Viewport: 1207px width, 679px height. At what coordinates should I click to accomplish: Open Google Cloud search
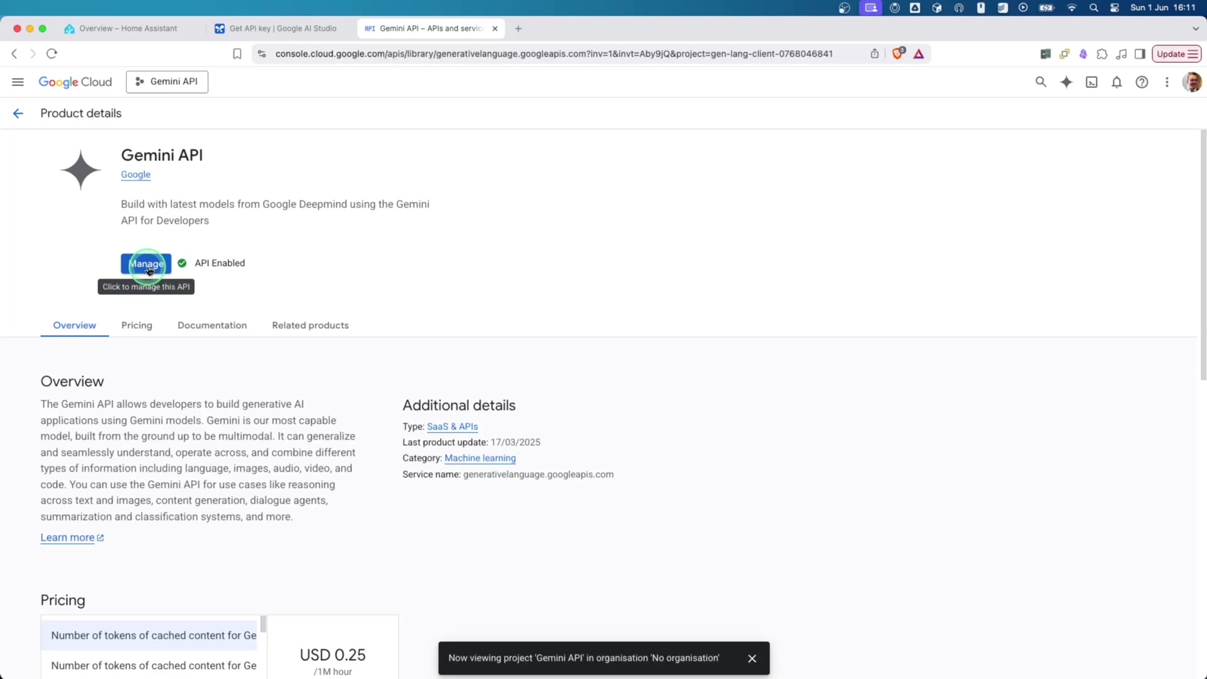[1042, 82]
